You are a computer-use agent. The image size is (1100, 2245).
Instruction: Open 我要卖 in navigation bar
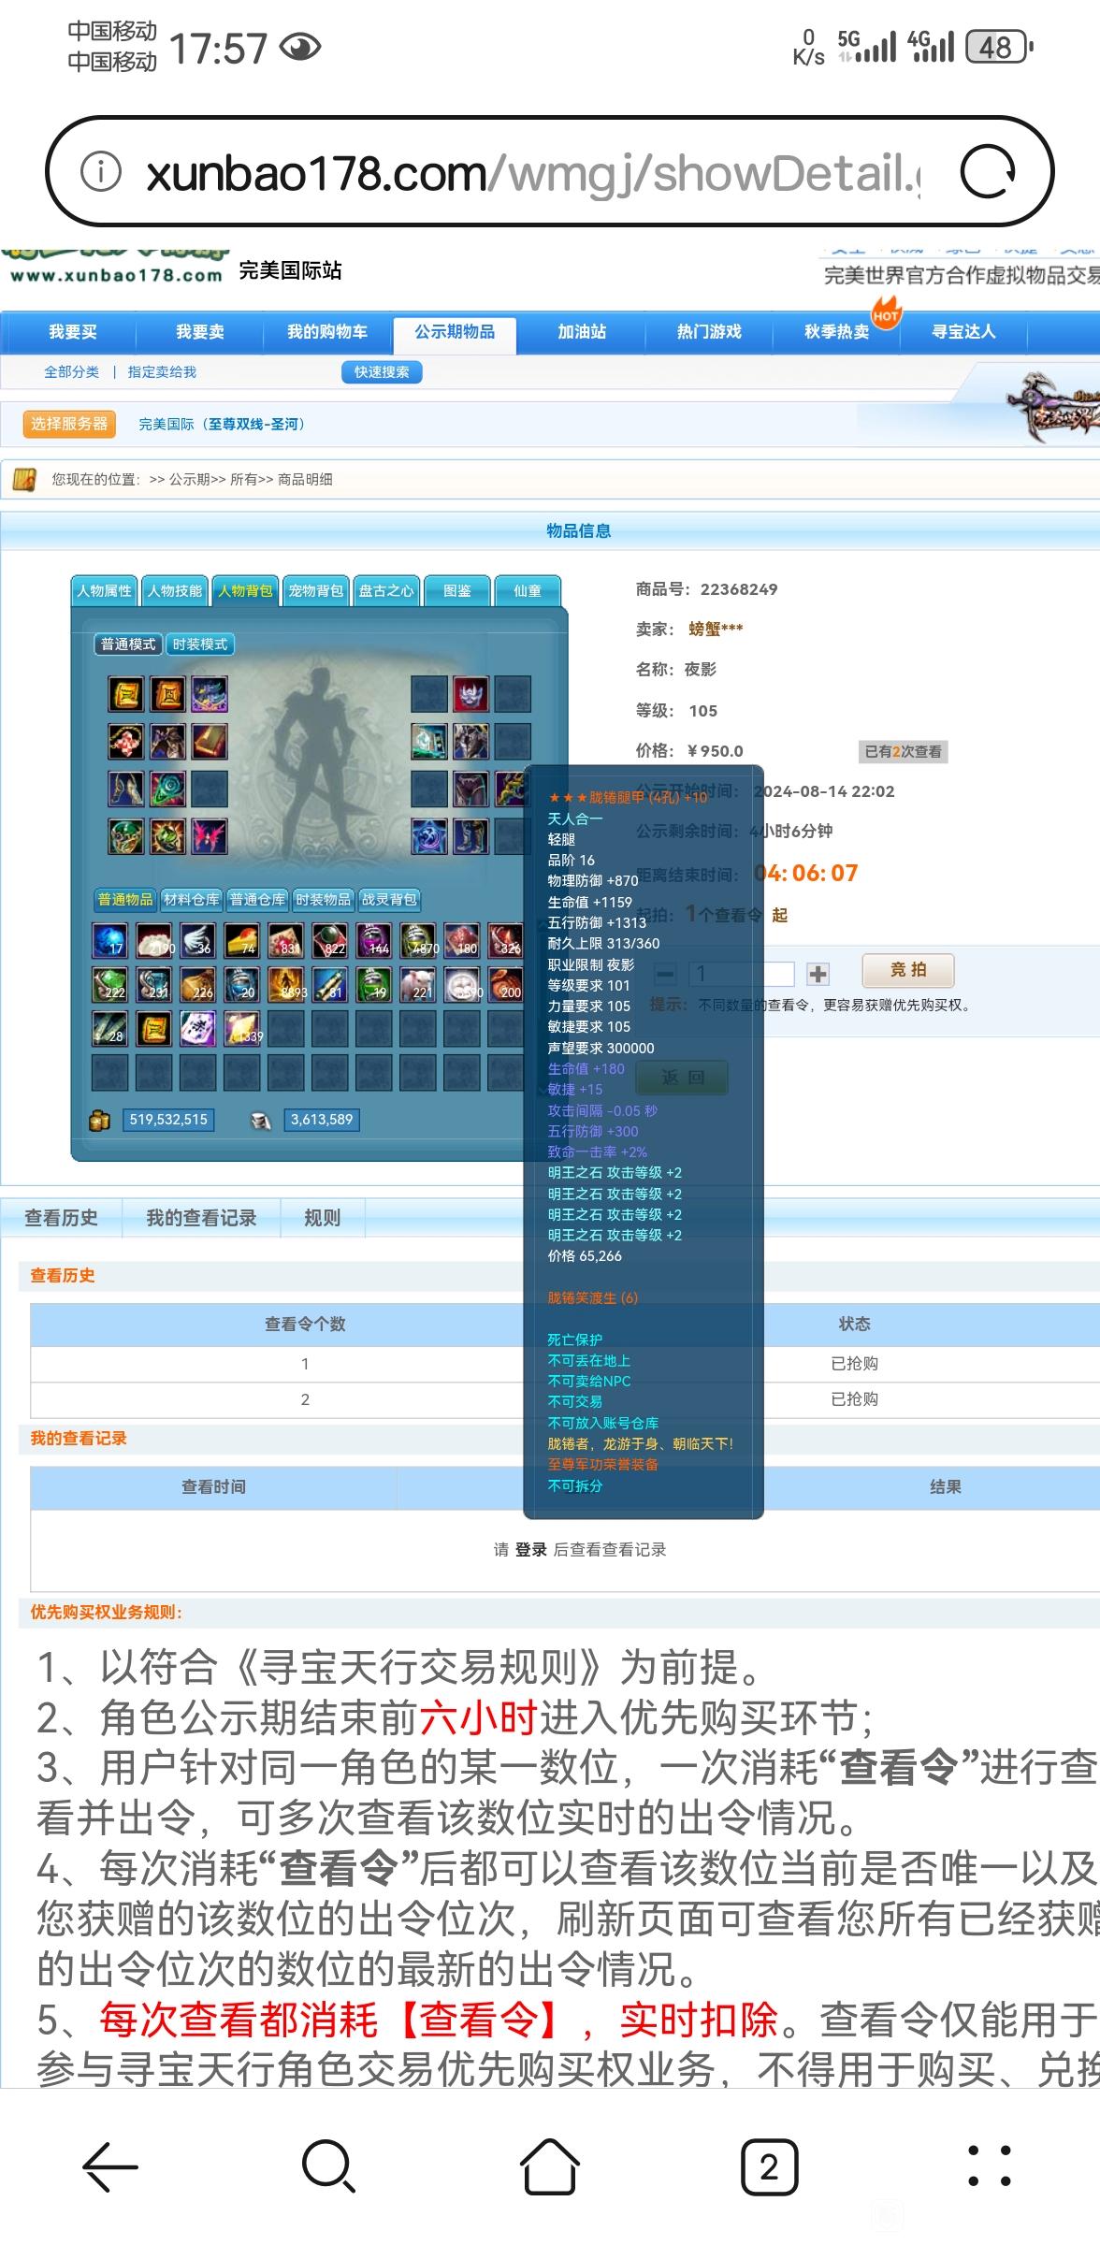click(200, 332)
